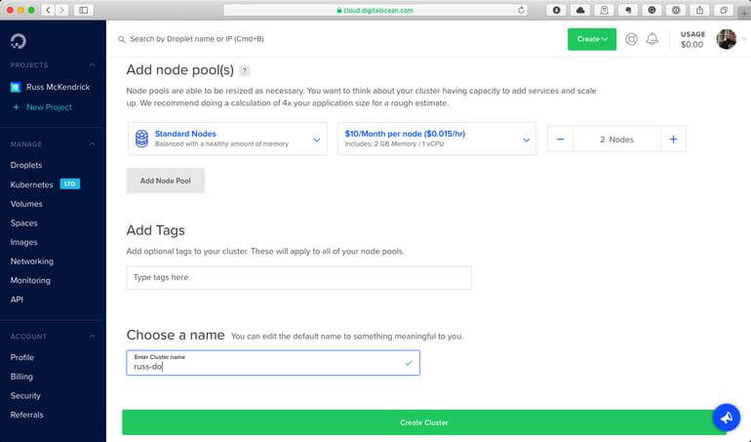Decrease node count with minus button
The height and width of the screenshot is (442, 751).
pyautogui.click(x=560, y=140)
